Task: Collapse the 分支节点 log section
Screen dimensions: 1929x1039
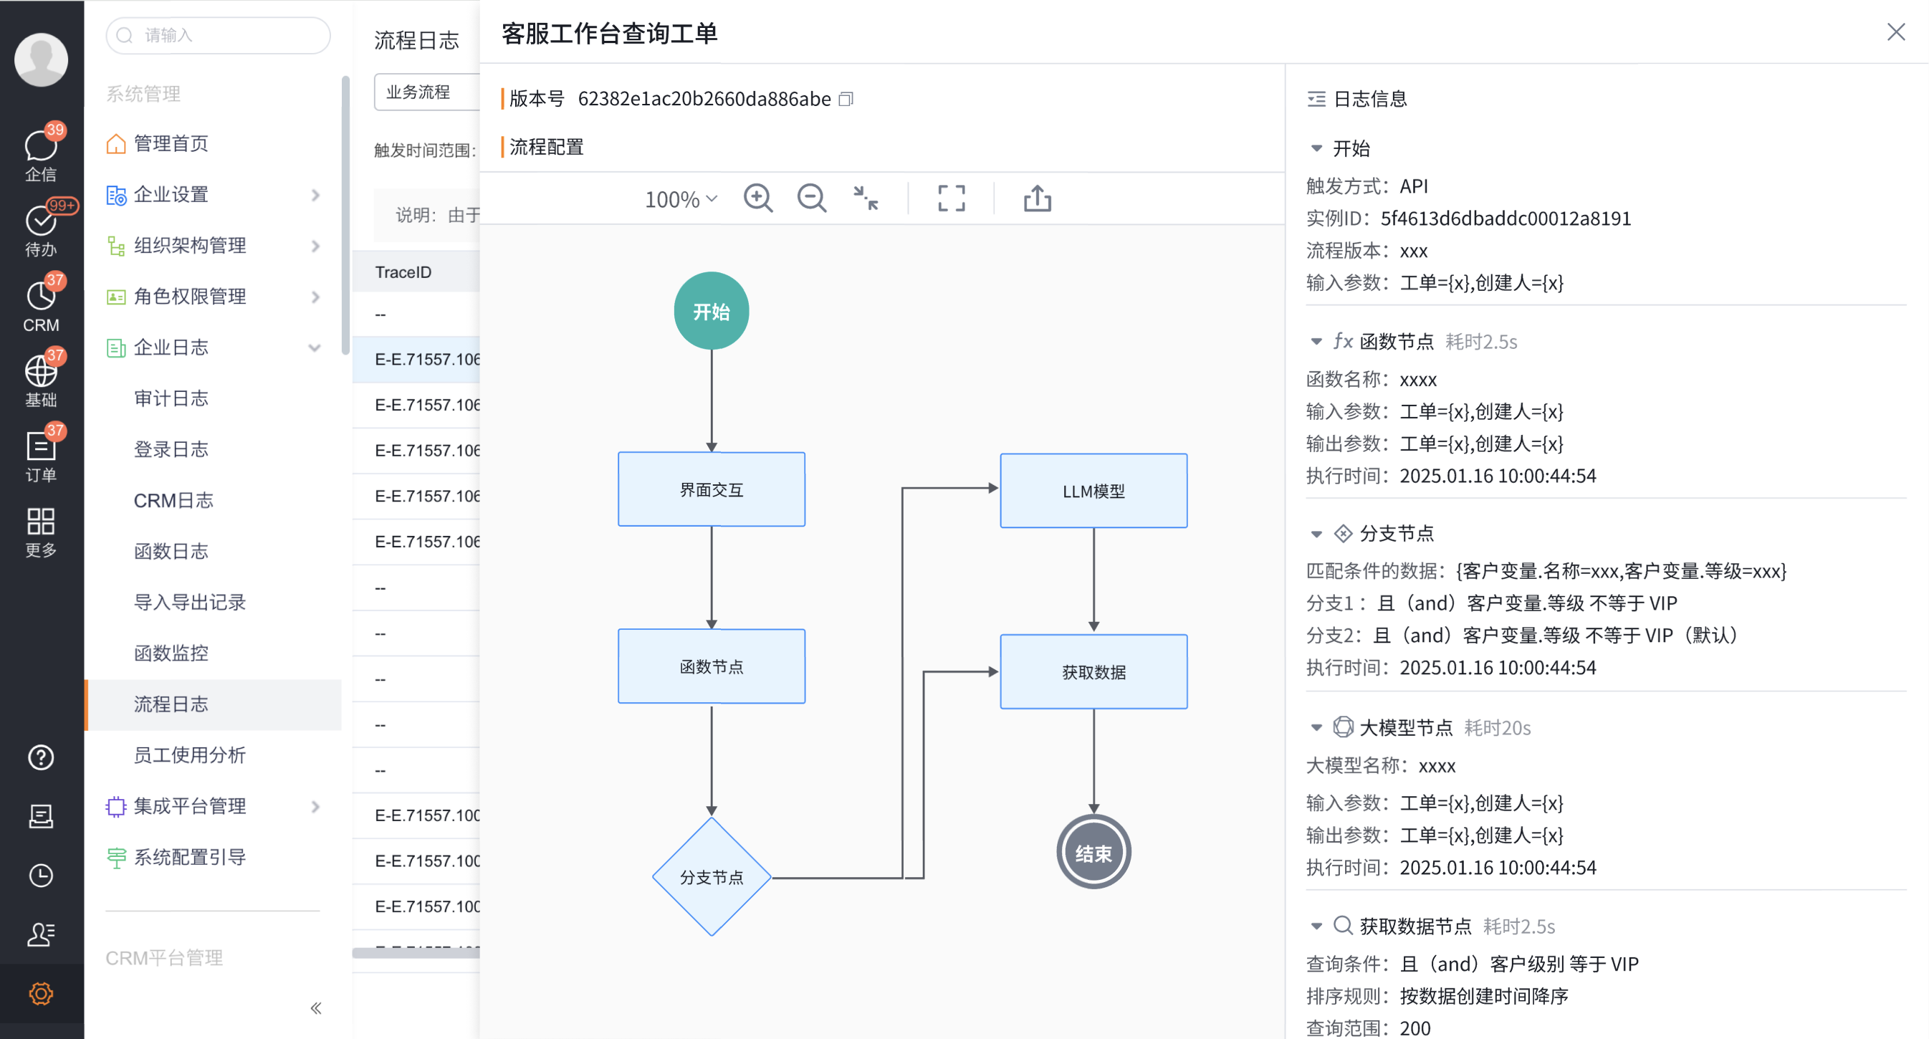Action: click(x=1316, y=534)
